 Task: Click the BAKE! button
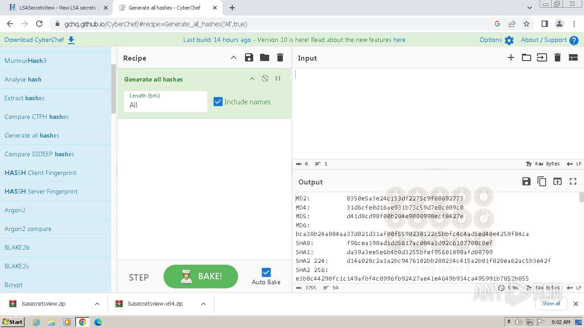(201, 277)
